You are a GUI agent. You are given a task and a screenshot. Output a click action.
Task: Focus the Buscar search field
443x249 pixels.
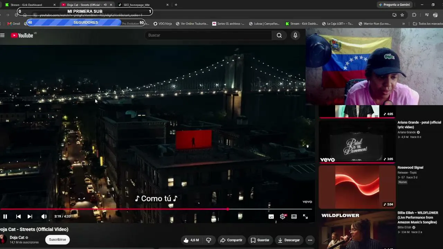208,35
